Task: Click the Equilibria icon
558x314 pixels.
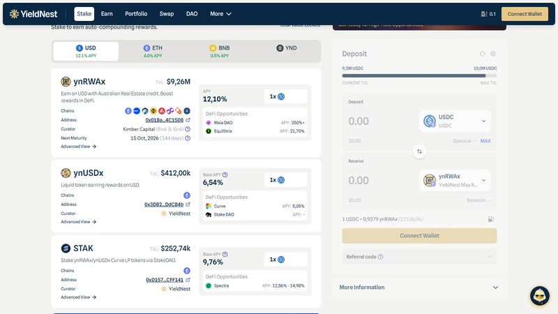Action: [x=209, y=131]
